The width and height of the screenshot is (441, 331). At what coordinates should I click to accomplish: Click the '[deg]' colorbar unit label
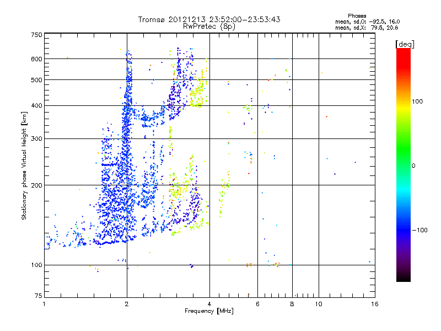tap(405, 44)
